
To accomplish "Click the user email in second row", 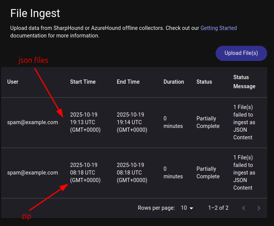I will tap(33, 173).
